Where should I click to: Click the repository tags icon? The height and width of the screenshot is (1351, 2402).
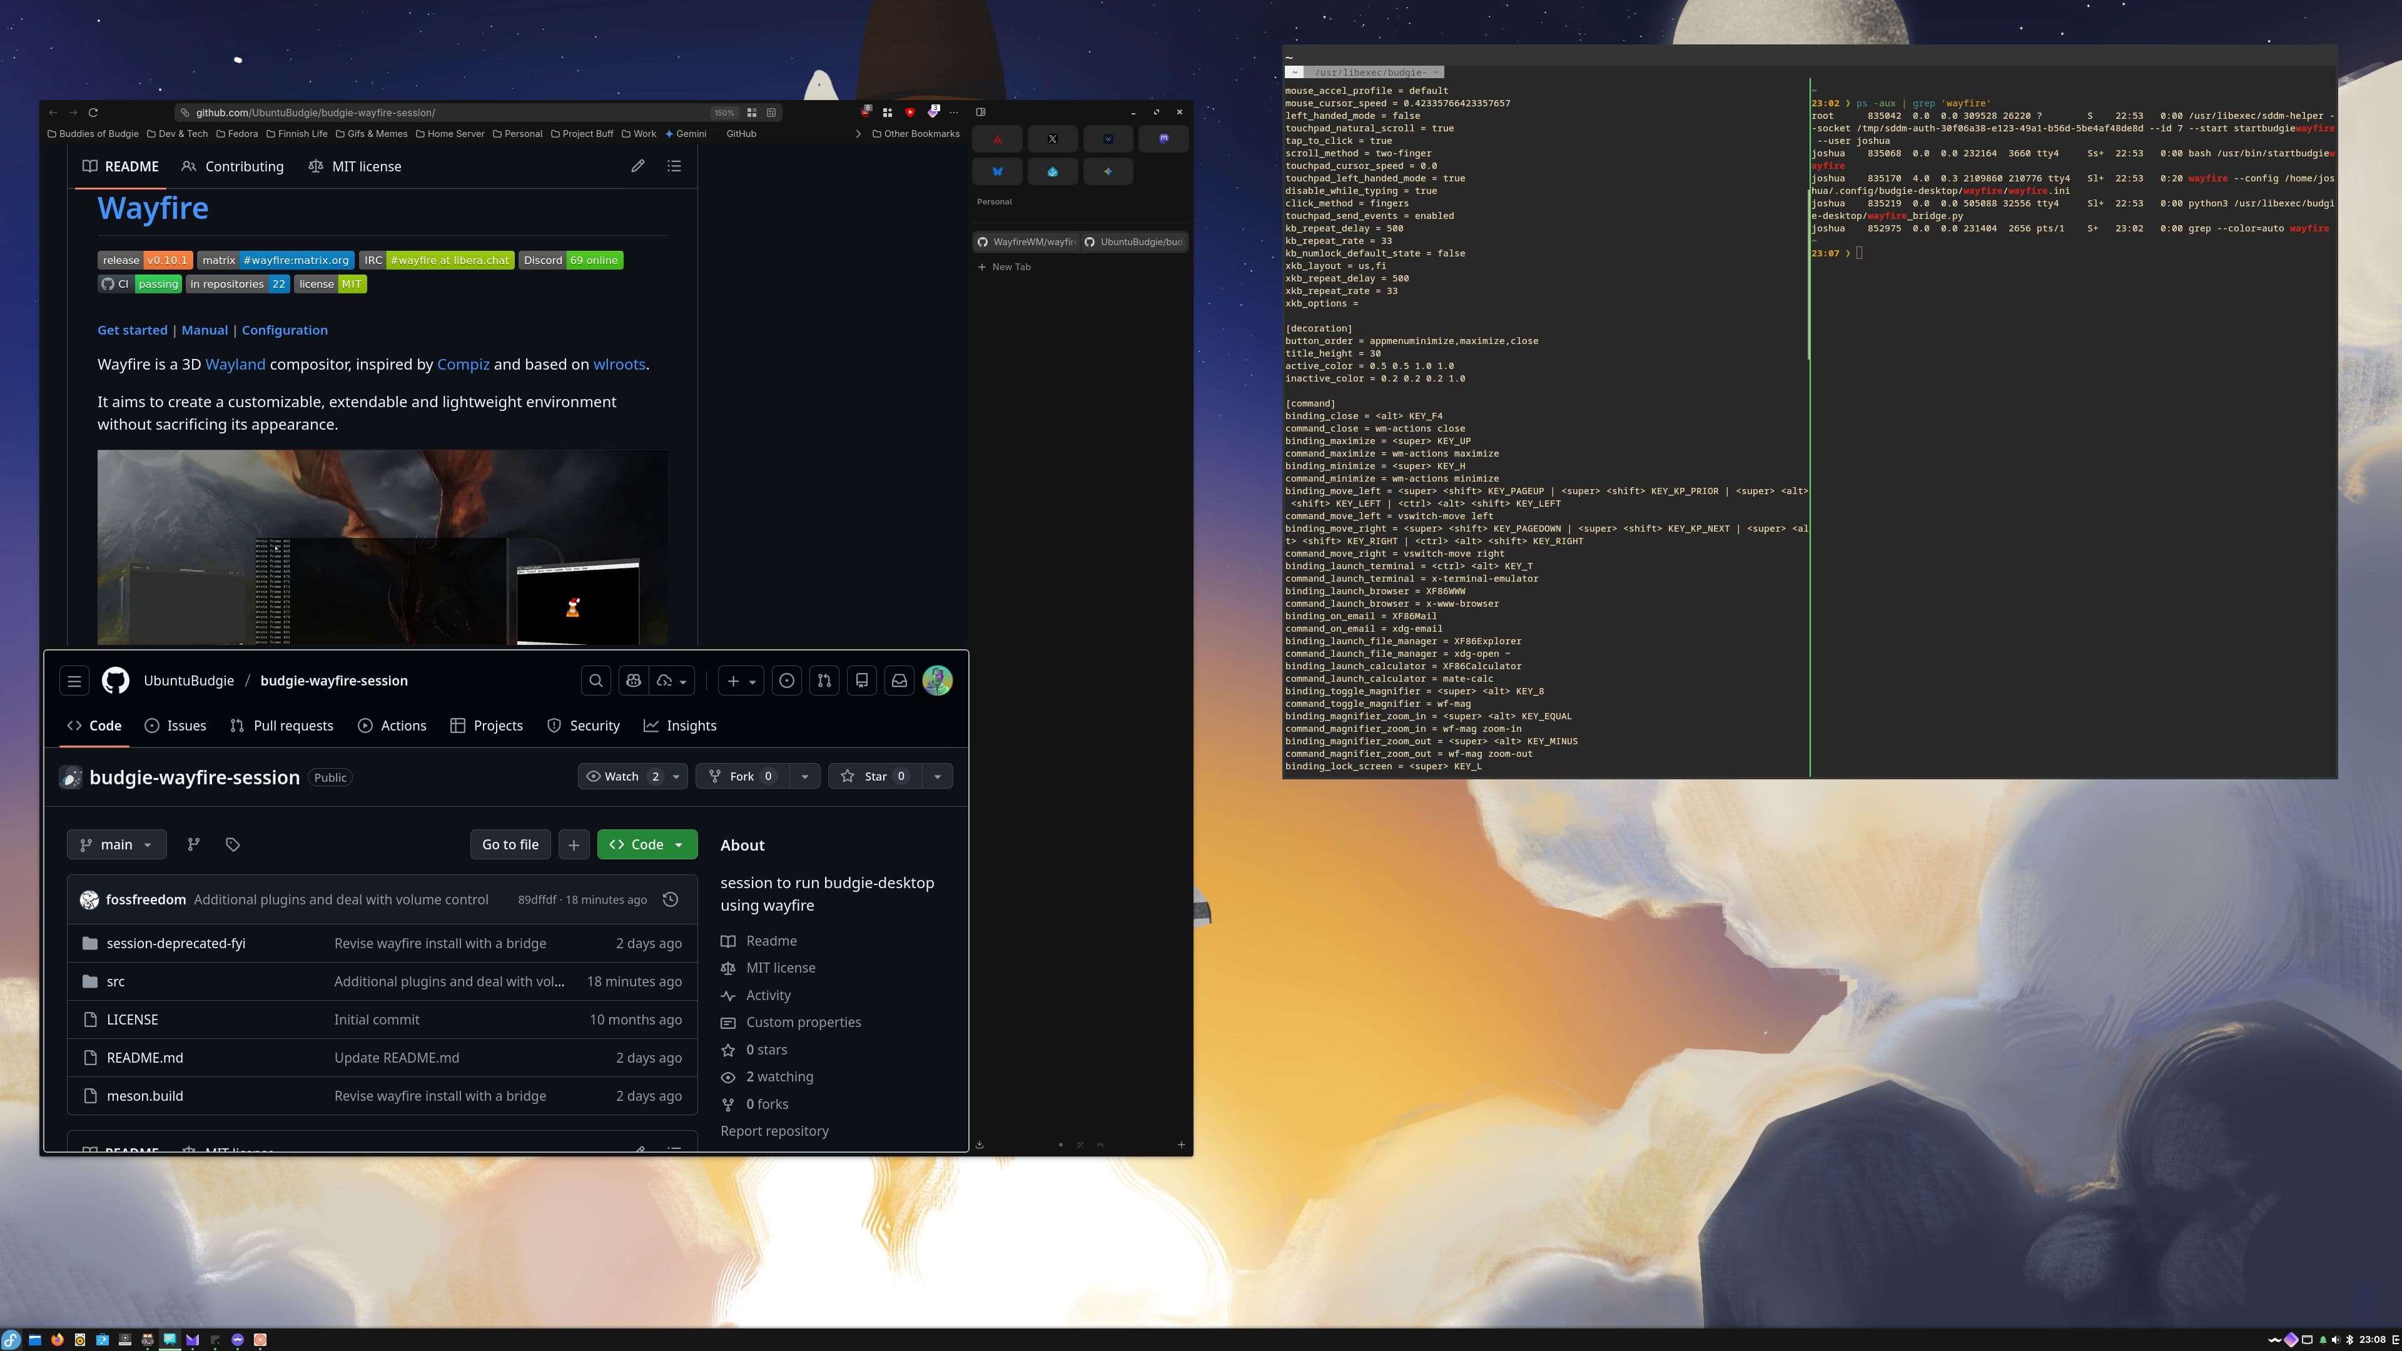tap(233, 845)
